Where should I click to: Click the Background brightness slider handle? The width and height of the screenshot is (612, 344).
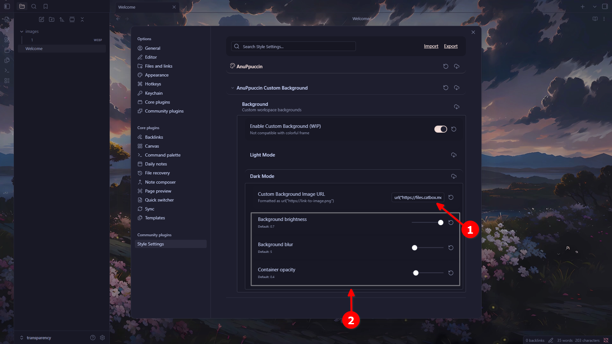(x=440, y=223)
